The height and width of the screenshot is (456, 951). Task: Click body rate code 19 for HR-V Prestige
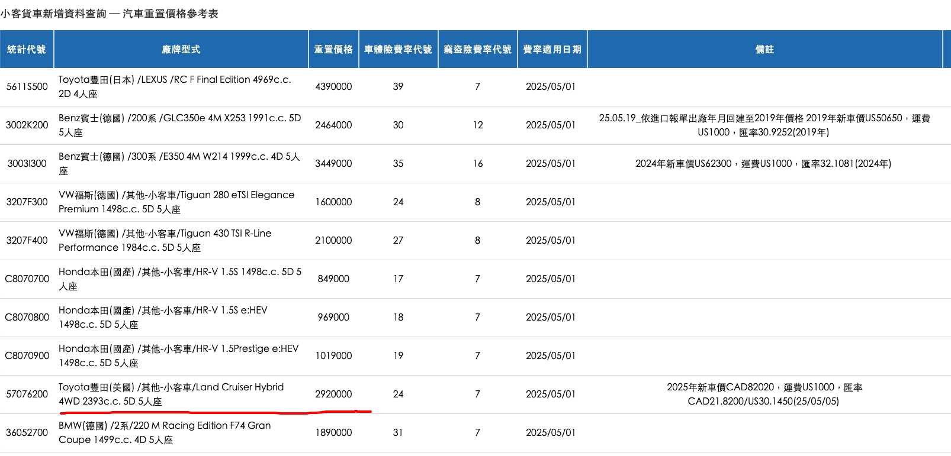point(398,355)
